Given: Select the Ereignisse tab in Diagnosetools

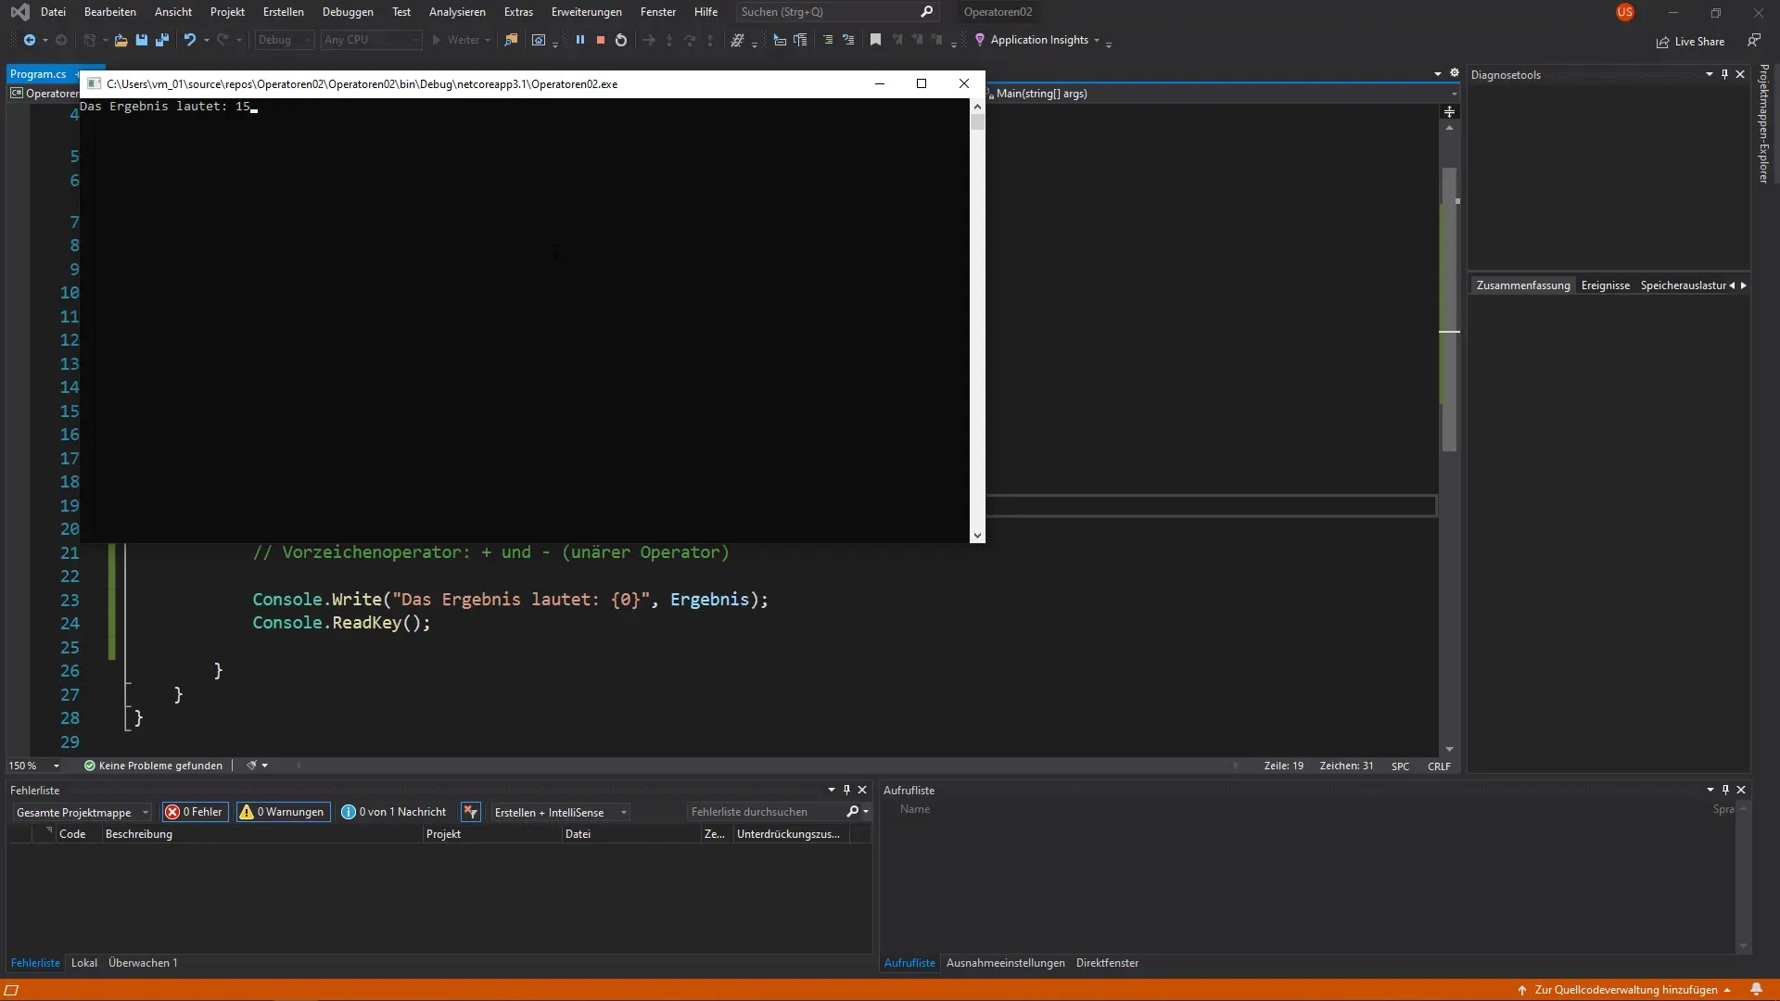Looking at the screenshot, I should coord(1605,285).
